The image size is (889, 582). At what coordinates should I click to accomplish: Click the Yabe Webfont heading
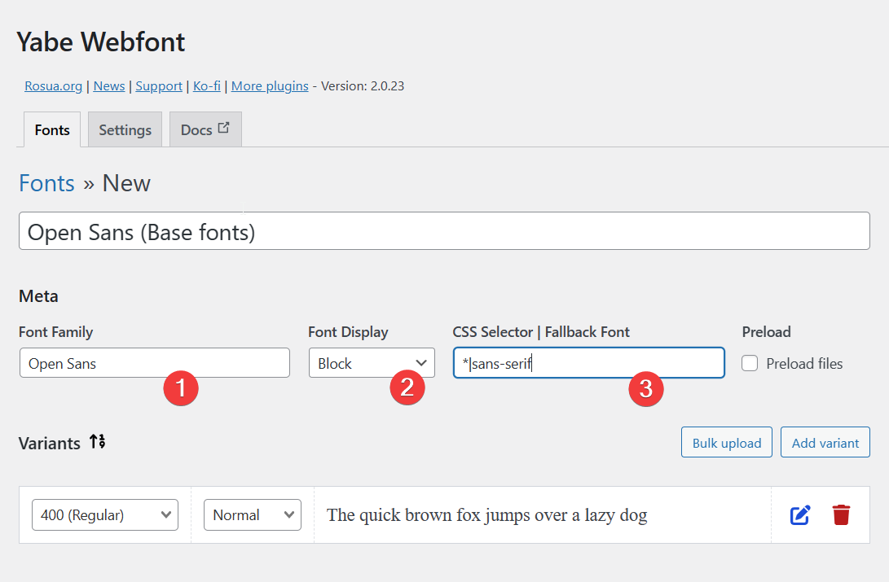(101, 42)
